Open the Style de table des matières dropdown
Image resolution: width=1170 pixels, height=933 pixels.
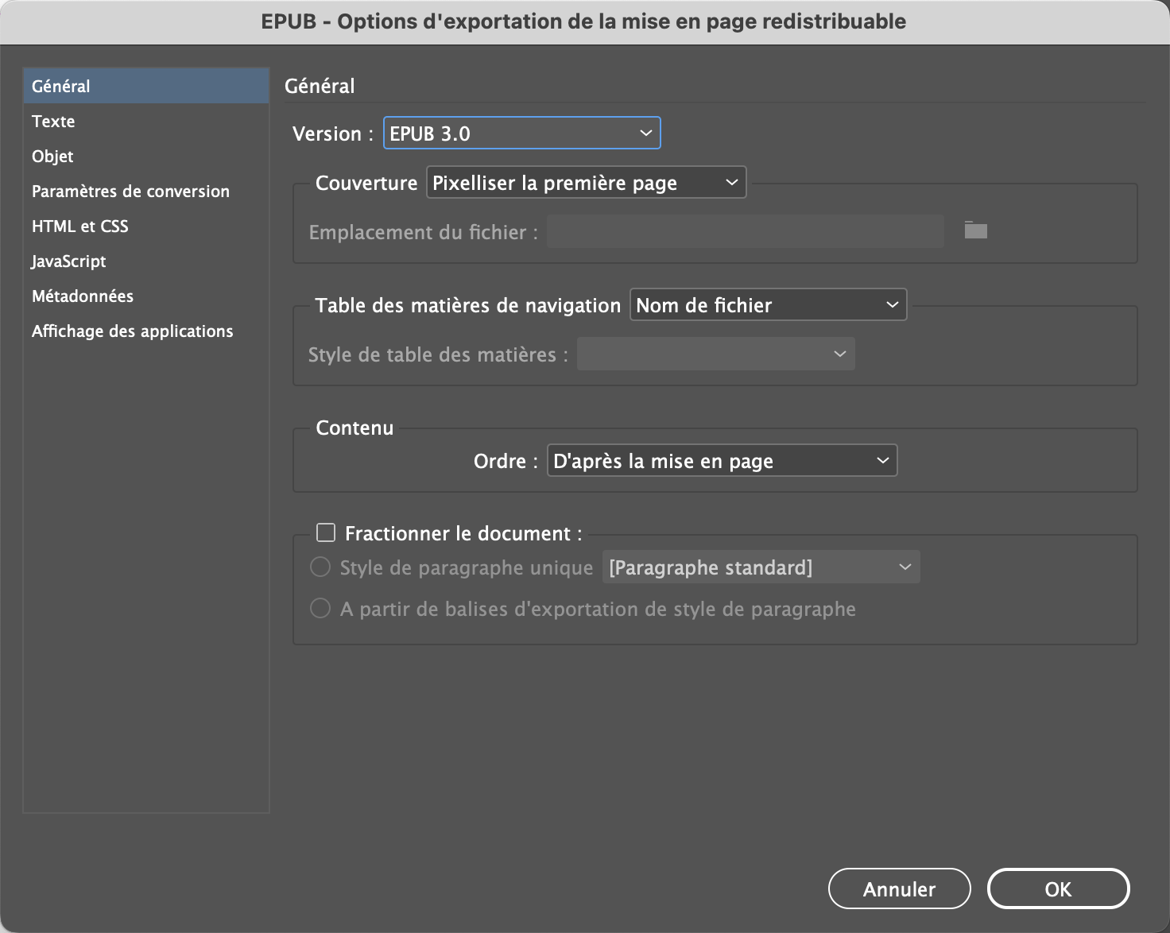(715, 354)
